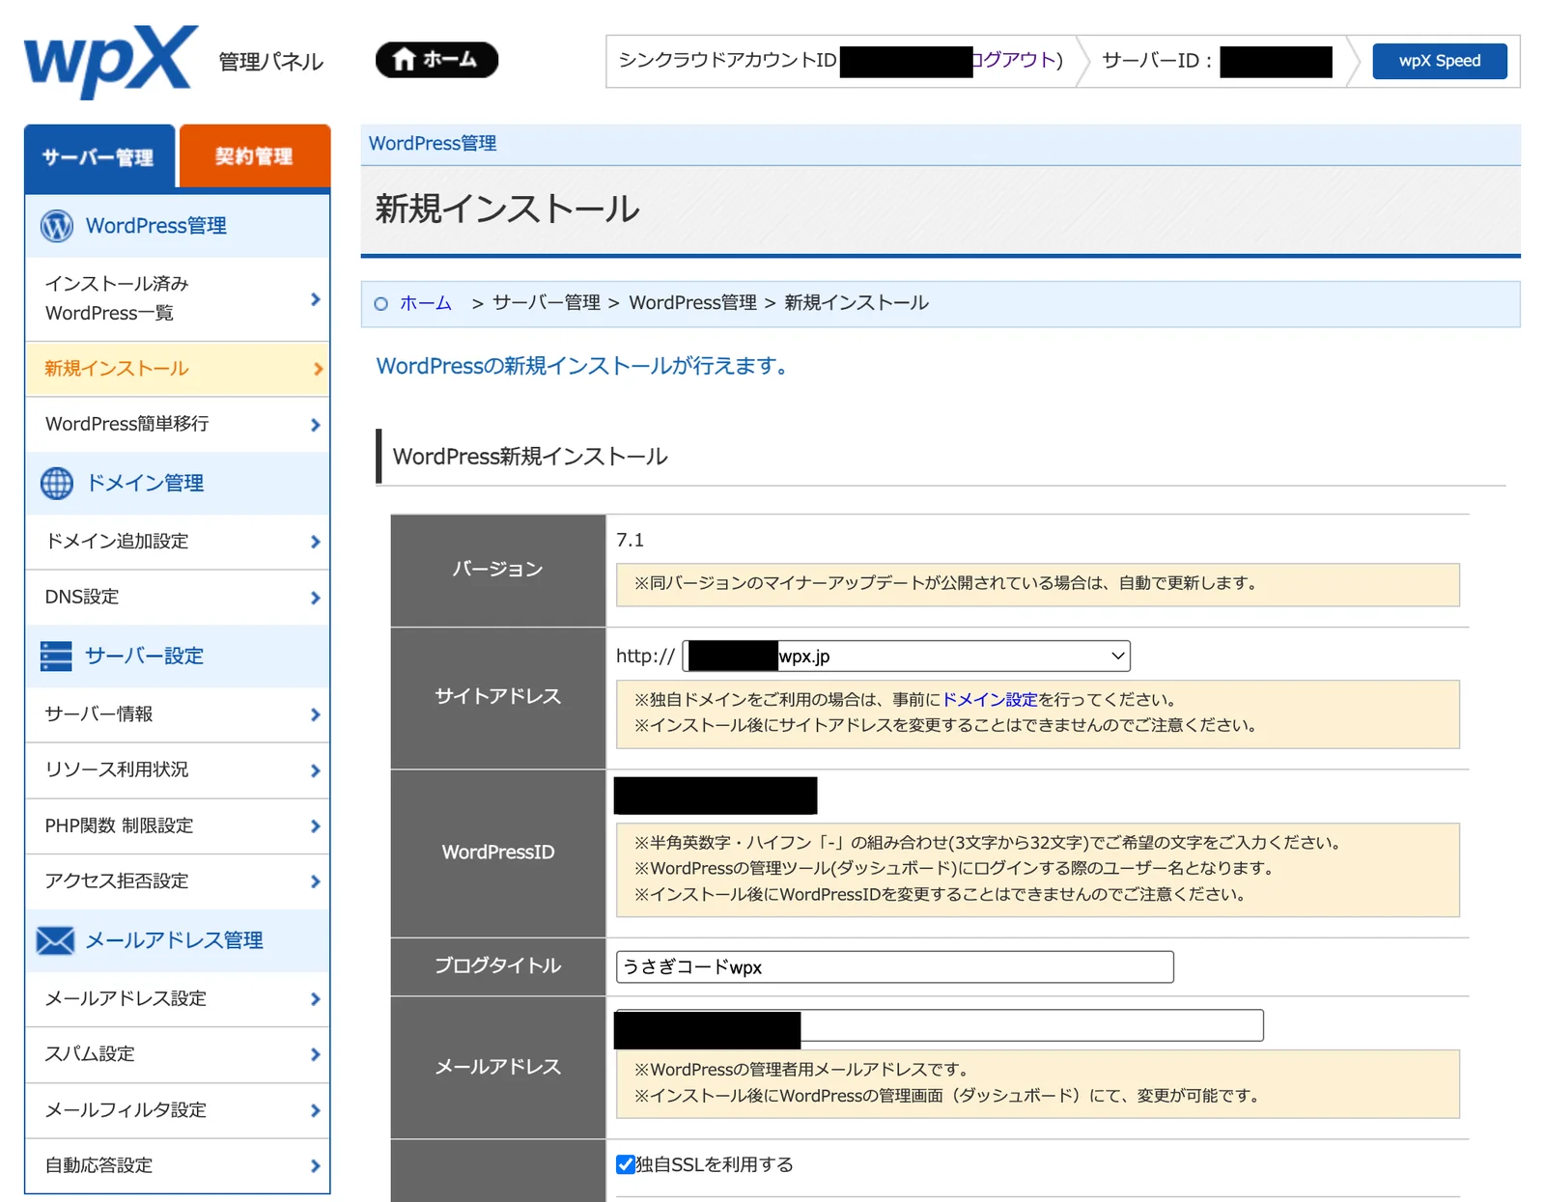The height and width of the screenshot is (1202, 1545).
Task: Click chevron next to サーバー情報
Action: 316,714
